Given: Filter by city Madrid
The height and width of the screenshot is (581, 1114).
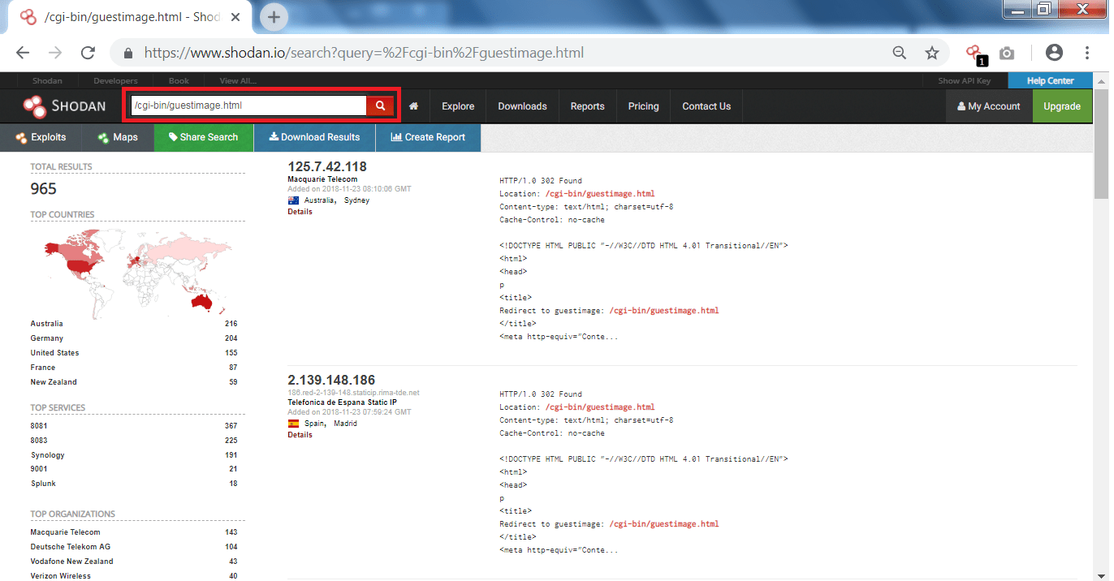Looking at the screenshot, I should click(x=343, y=424).
